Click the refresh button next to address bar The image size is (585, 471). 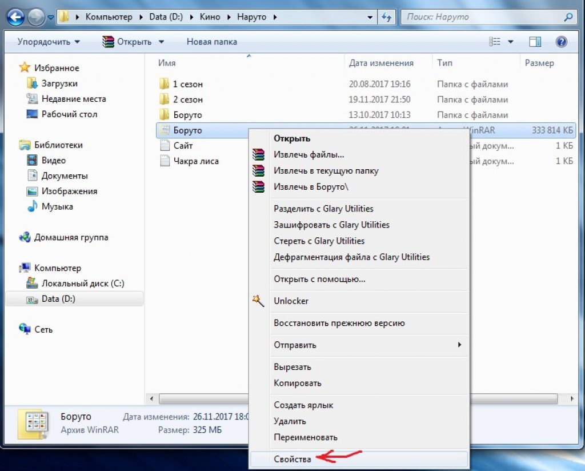click(x=387, y=17)
